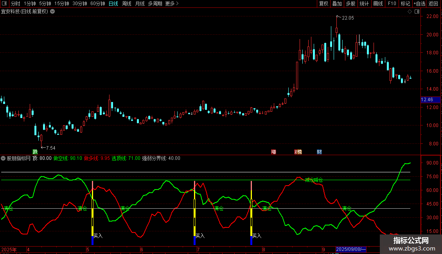Click the window layout icon at chart top-right
This screenshot has width=442, height=254.
click(x=417, y=12)
